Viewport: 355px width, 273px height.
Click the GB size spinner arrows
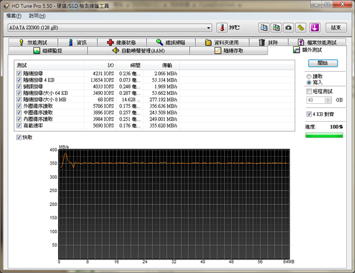328,100
